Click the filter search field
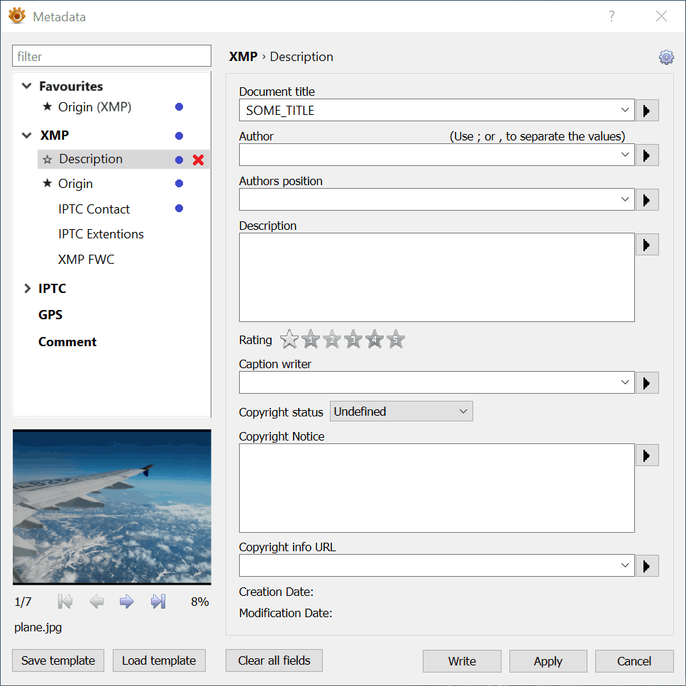 [111, 57]
